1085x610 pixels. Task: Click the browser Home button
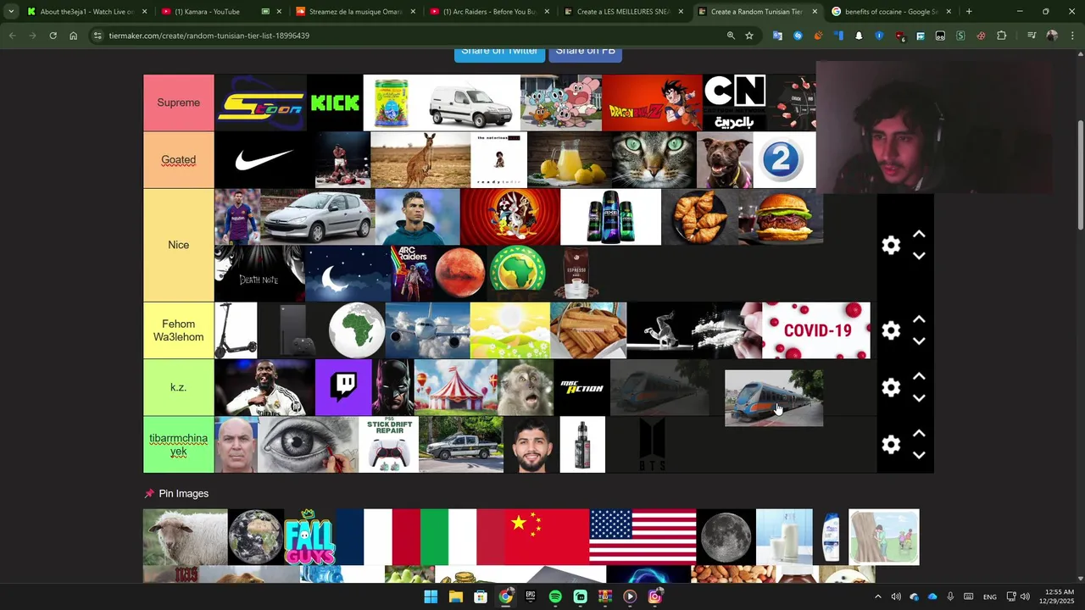pyautogui.click(x=73, y=36)
